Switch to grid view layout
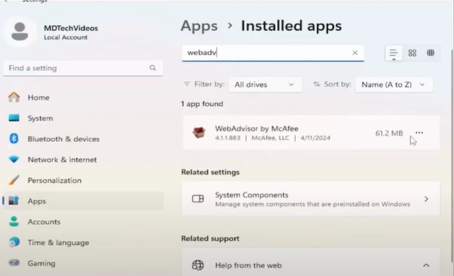 coord(412,53)
